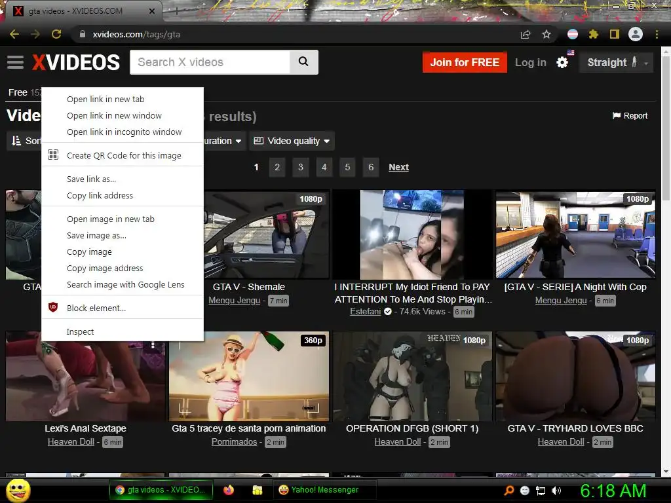
Task: Click the volume speaker tray icon
Action: click(x=556, y=491)
